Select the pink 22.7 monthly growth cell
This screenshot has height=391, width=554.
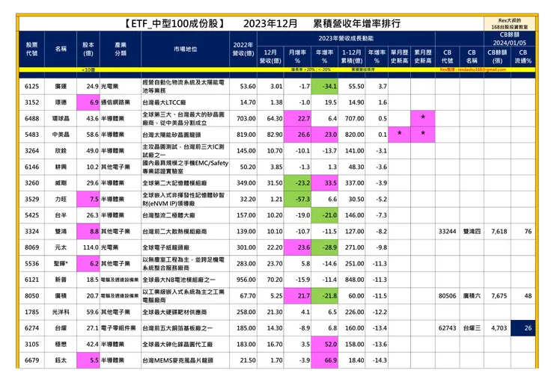[297, 119]
